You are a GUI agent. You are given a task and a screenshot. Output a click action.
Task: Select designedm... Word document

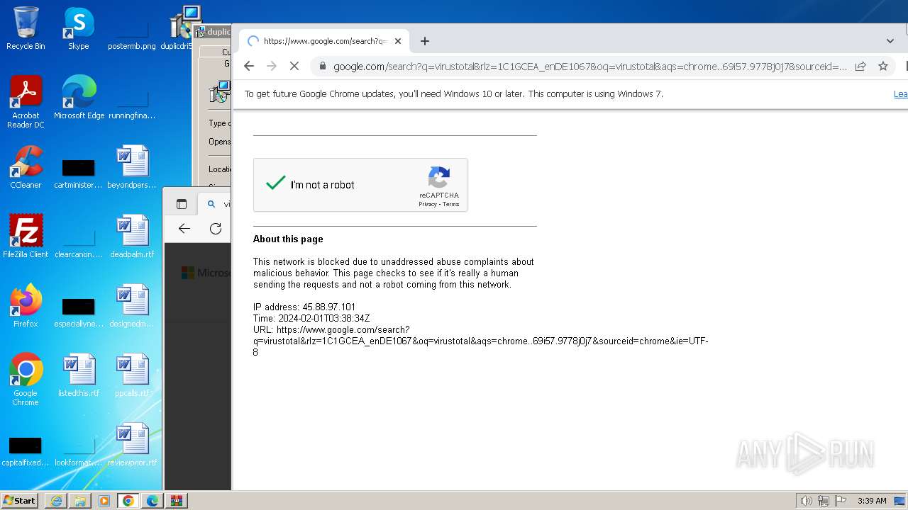coord(132,307)
